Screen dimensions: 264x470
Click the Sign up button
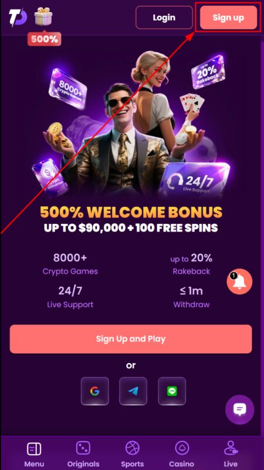[228, 18]
